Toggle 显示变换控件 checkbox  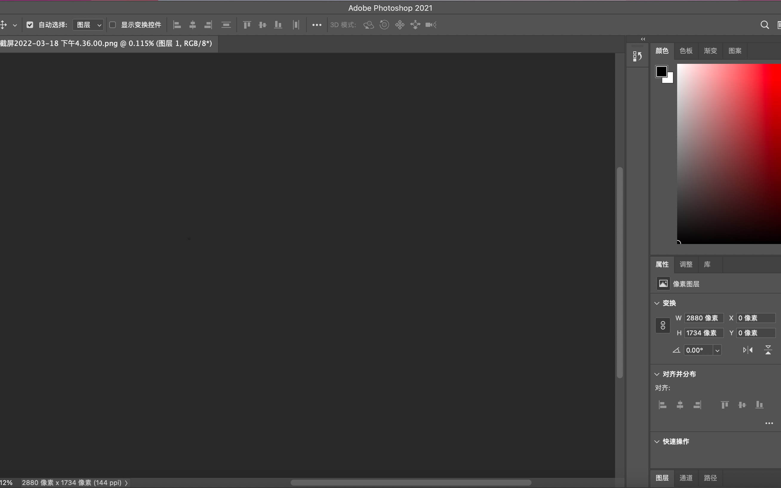coord(113,25)
